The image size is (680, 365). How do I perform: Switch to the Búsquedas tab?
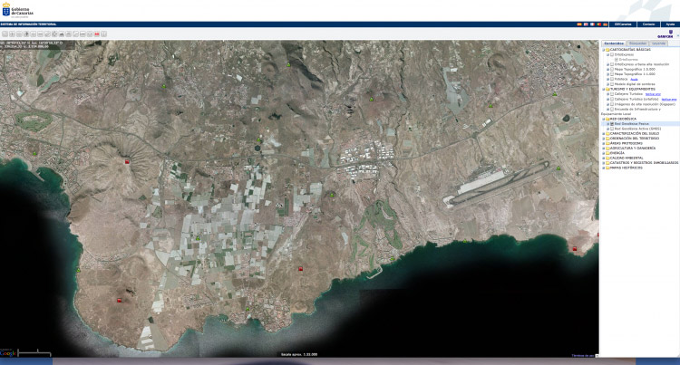click(x=637, y=43)
